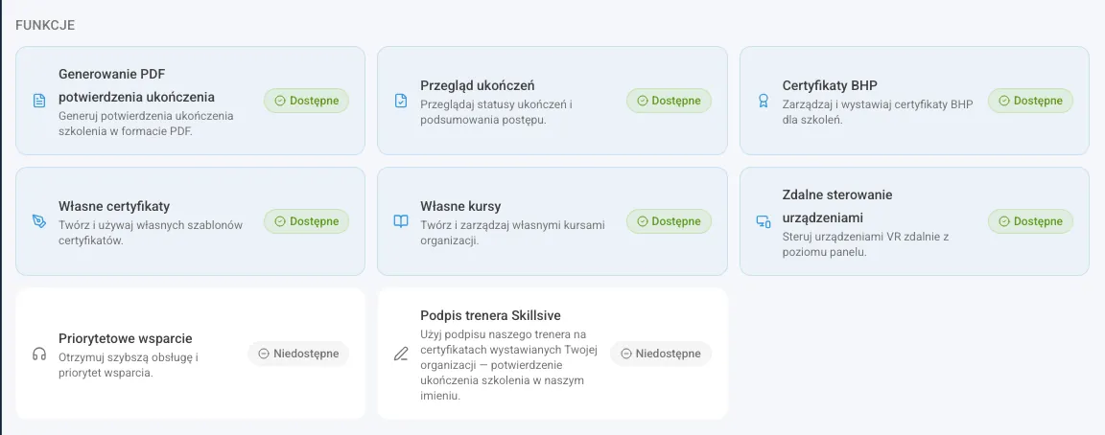Click Dostępne badge on Generowanie PDF card

307,101
